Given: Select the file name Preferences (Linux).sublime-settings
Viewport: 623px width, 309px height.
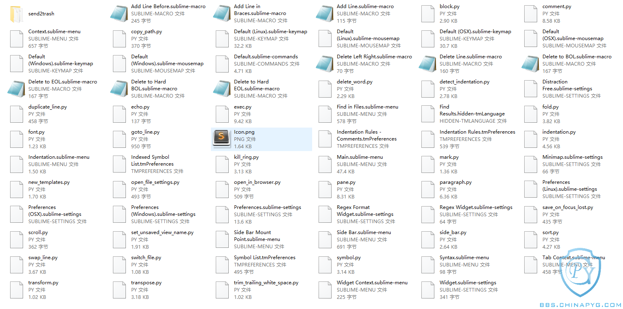Looking at the screenshot, I should click(x=570, y=185).
